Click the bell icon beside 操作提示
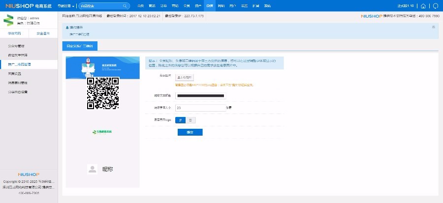Screen dimensions: 443x203 click(67, 28)
